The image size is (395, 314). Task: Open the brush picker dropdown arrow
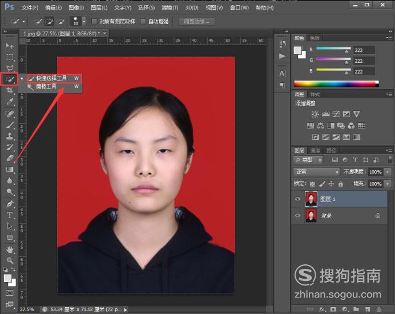click(84, 22)
